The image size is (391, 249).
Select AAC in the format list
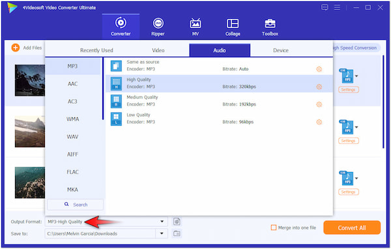[72, 84]
